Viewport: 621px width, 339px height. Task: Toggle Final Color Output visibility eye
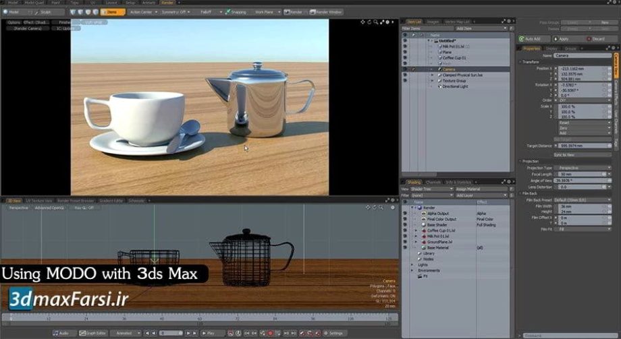pos(405,219)
